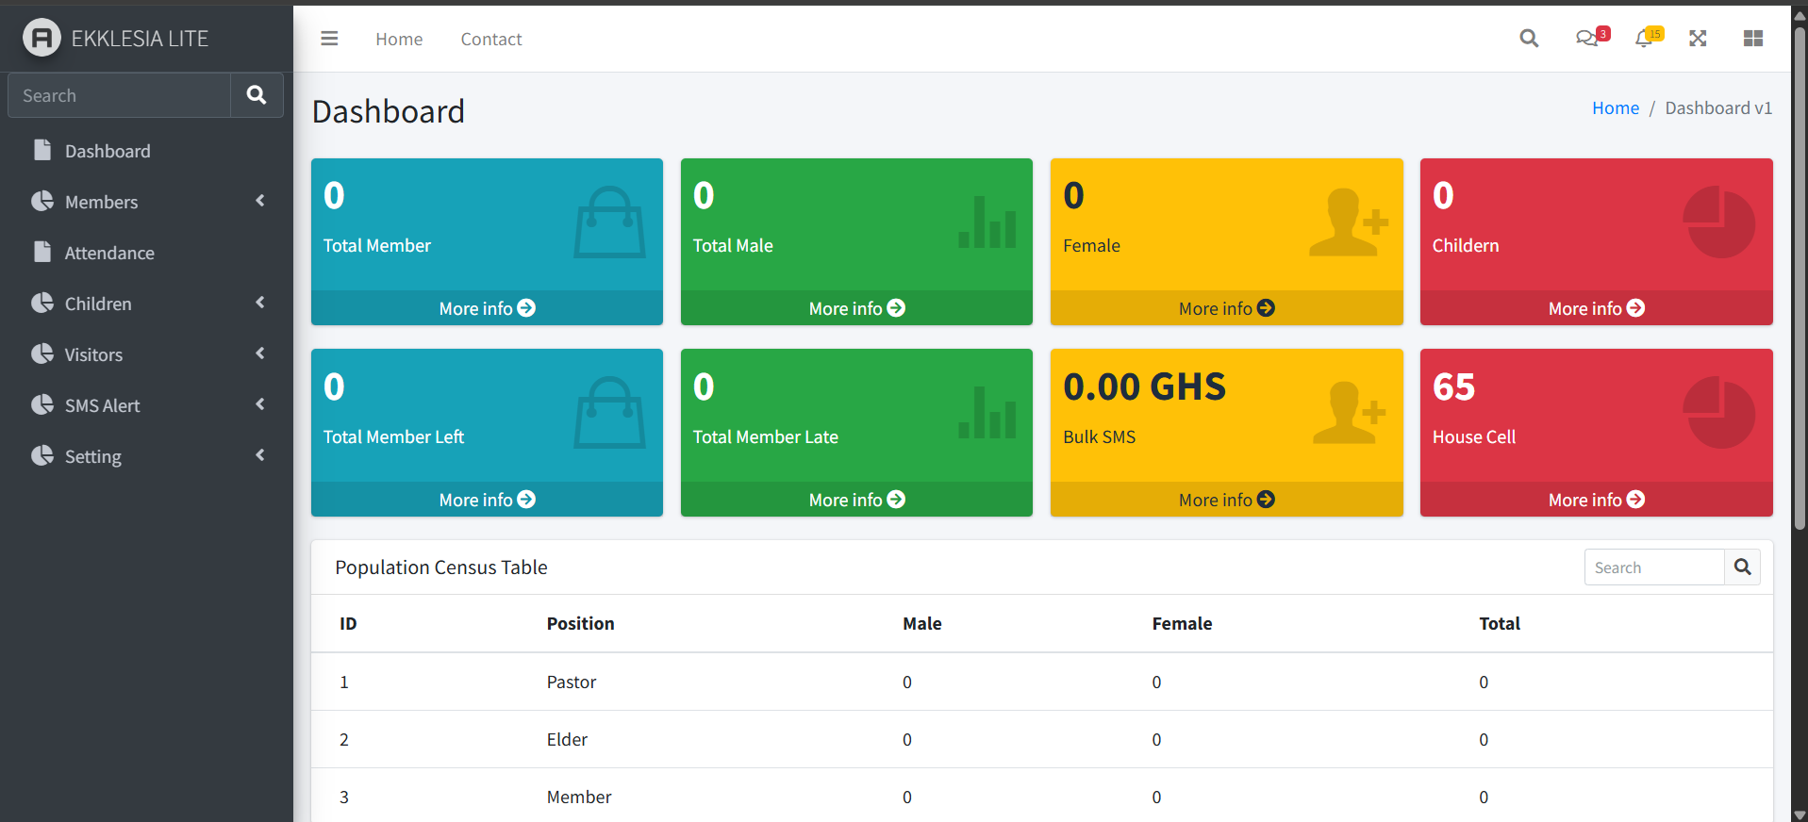
Task: Click the ID column header
Action: click(348, 623)
